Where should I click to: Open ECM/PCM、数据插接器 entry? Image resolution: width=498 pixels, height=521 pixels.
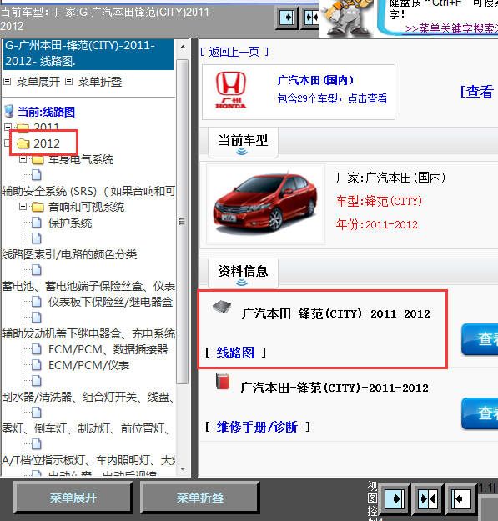(x=108, y=350)
